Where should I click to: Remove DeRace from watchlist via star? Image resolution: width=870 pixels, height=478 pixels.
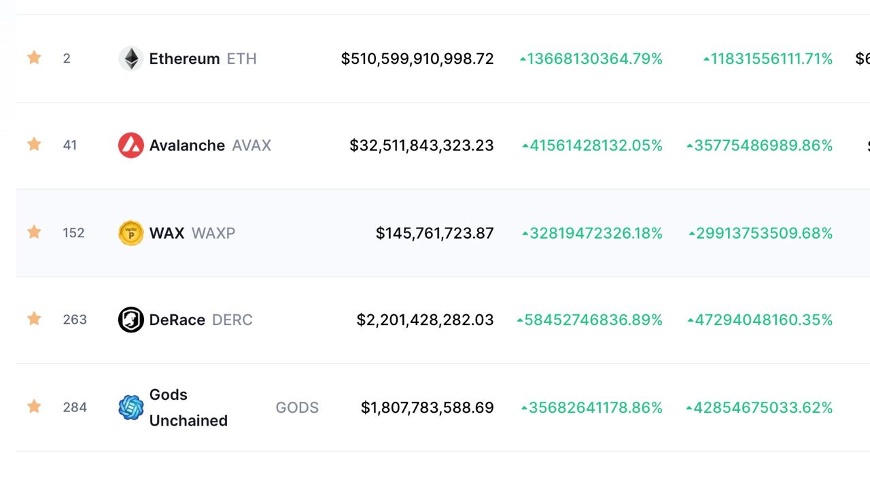[34, 318]
